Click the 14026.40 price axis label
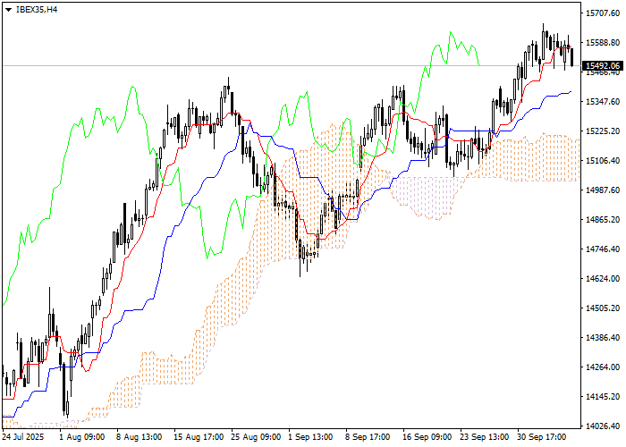 pyautogui.click(x=603, y=426)
